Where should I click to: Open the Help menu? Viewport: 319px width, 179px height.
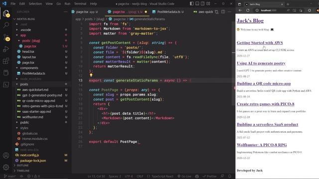[93, 3]
